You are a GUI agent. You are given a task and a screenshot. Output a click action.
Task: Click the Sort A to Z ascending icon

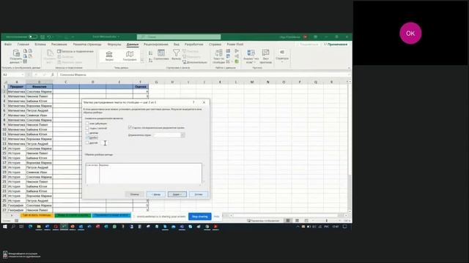pos(150,53)
